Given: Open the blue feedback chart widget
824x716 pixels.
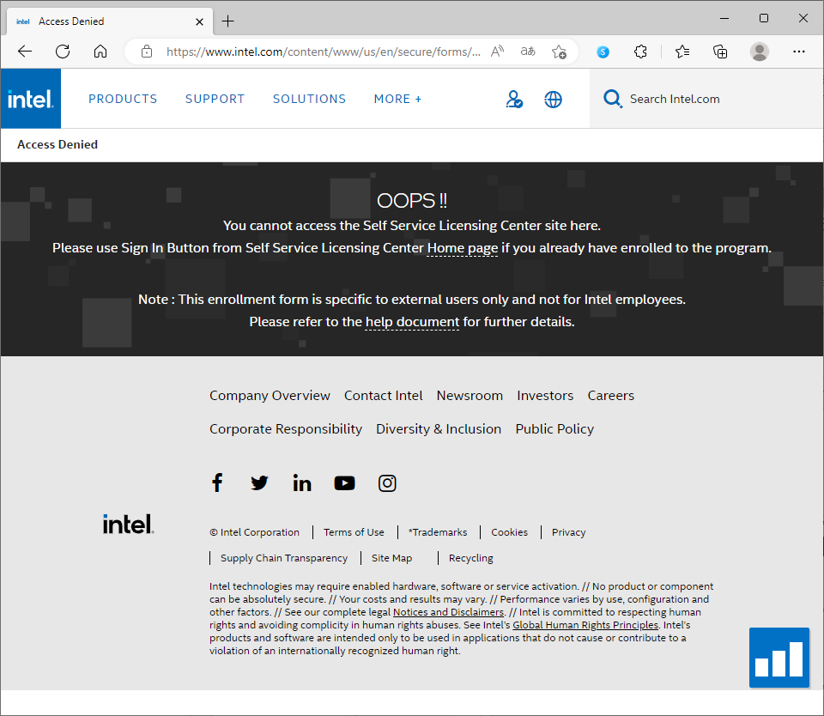Looking at the screenshot, I should (779, 657).
